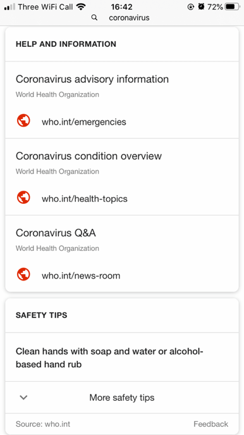
Task: Tap the clean hands safety tip
Action: tap(122, 357)
